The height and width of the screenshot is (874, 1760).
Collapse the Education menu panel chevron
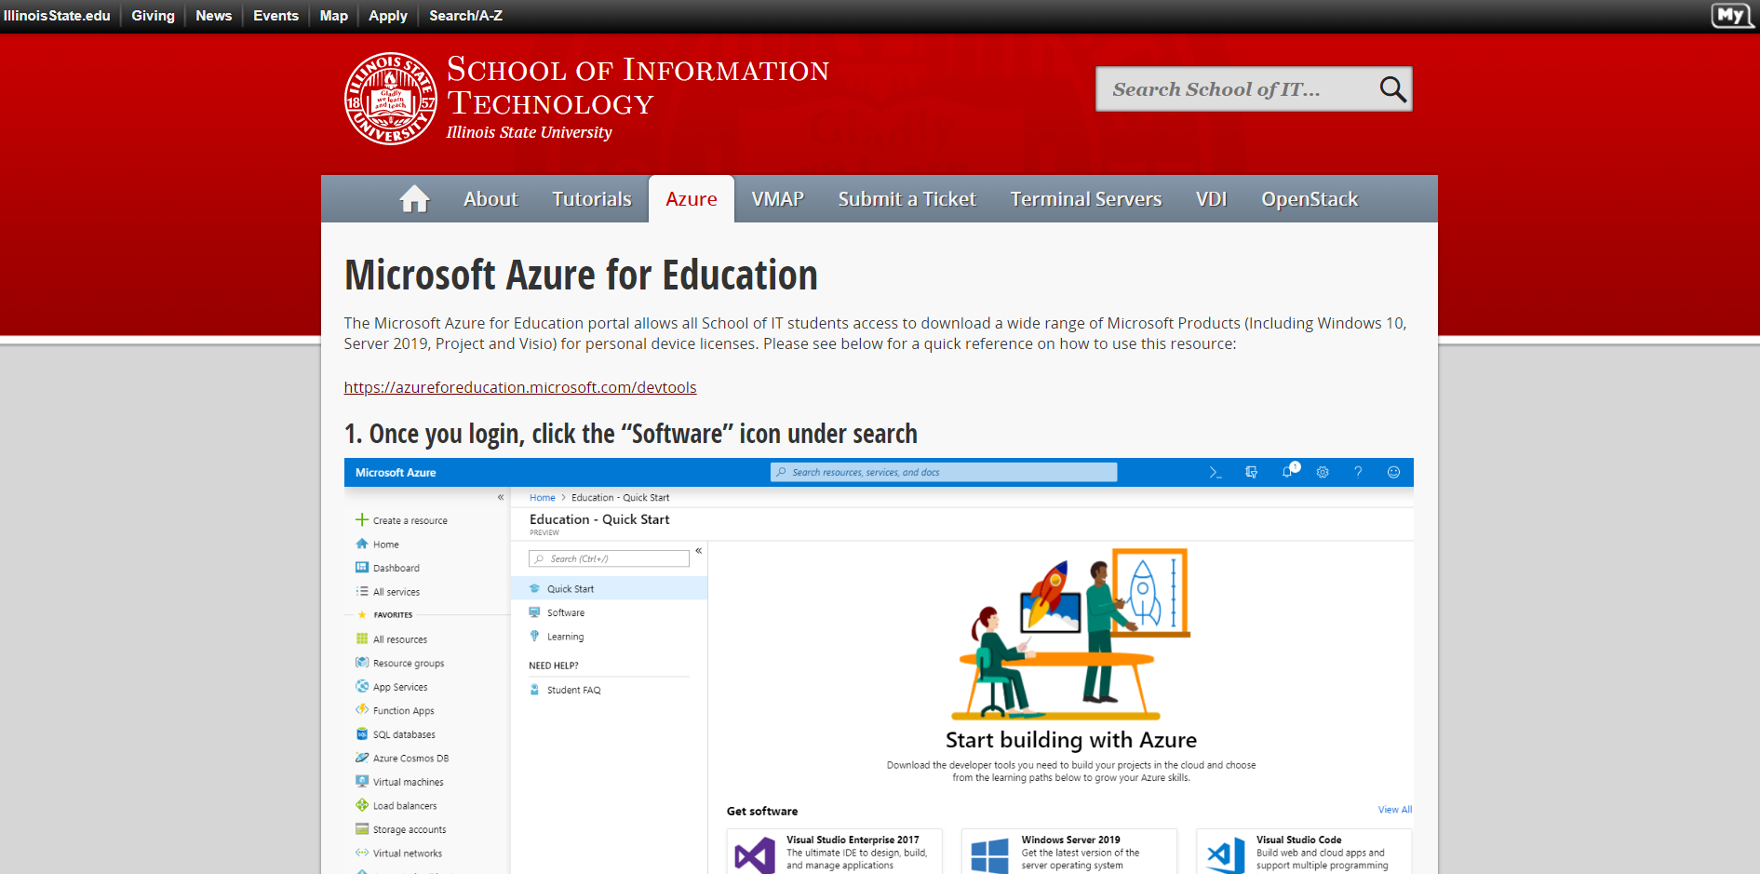point(698,551)
